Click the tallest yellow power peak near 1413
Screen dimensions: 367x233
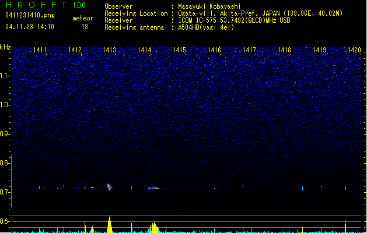point(109,224)
